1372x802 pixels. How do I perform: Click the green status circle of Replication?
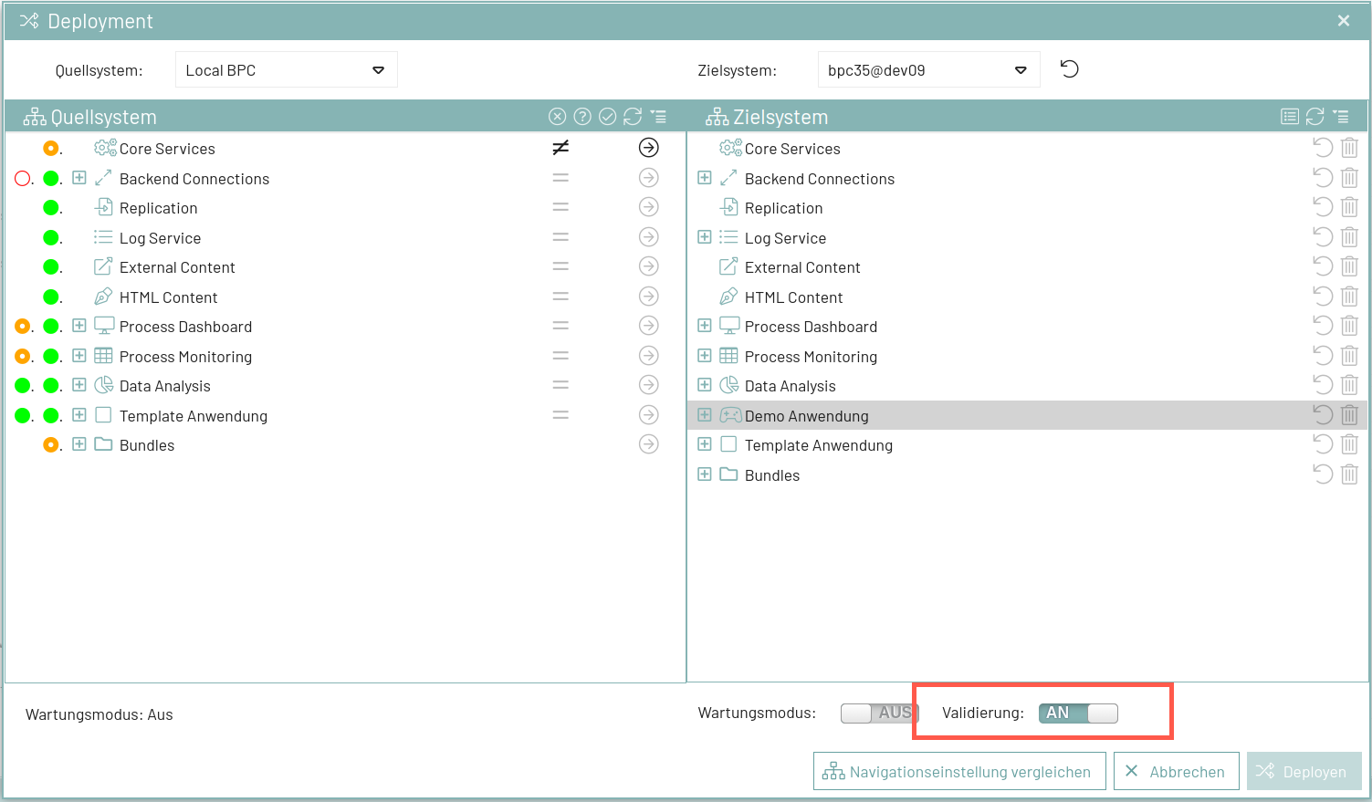(51, 207)
